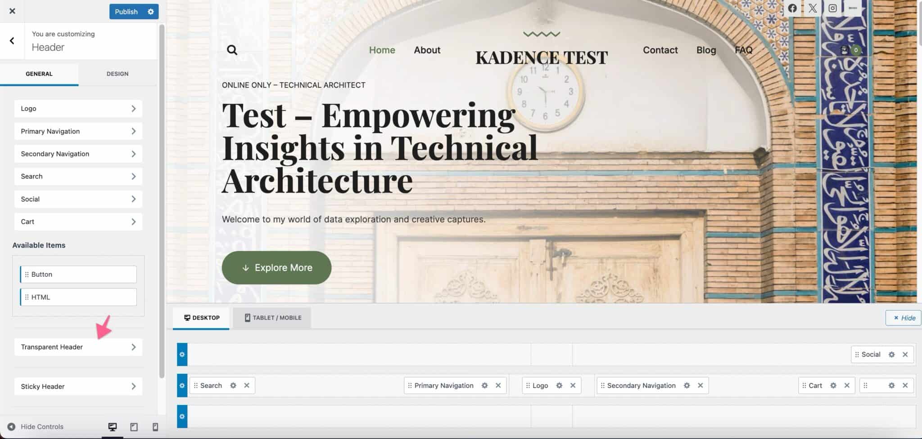Switch to the Tablet / Mobile builder tab
This screenshot has height=439, width=922.
point(271,318)
